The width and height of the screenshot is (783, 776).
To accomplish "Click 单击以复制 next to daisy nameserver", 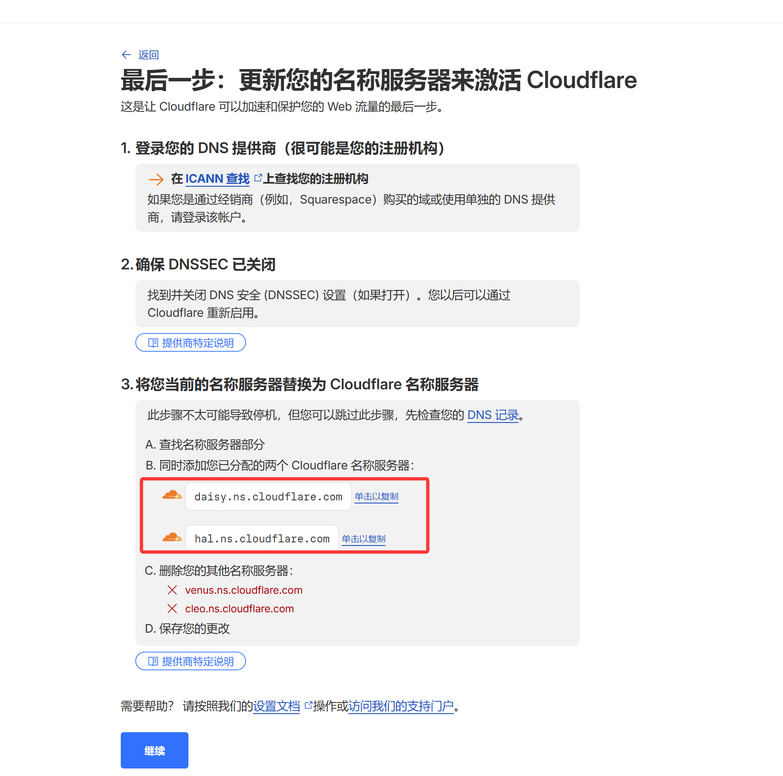I will point(376,496).
